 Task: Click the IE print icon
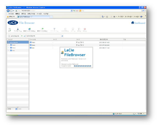[114, 17]
